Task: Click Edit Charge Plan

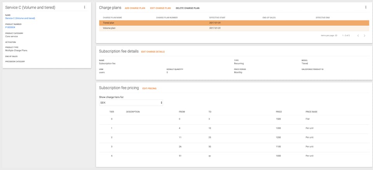Action: 160,8
